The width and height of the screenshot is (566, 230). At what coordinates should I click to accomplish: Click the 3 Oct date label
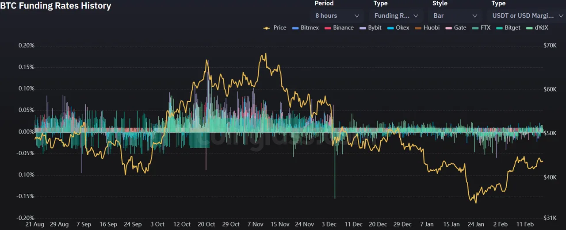coord(157,225)
